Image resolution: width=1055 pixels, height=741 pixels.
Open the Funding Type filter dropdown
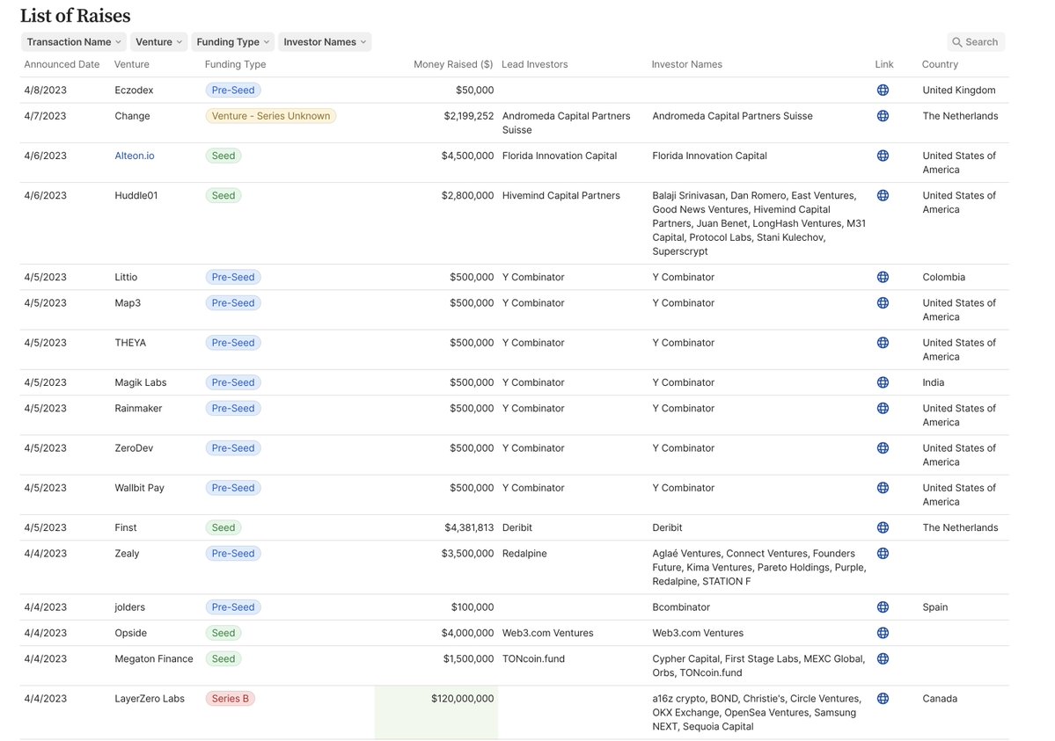pos(233,41)
